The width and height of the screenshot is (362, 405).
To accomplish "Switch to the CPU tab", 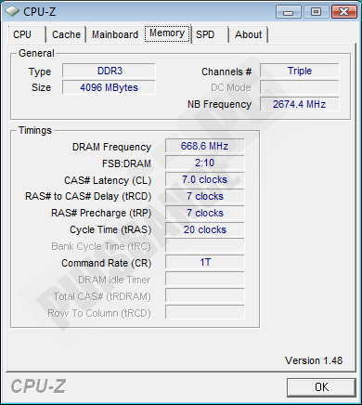I will (x=27, y=34).
